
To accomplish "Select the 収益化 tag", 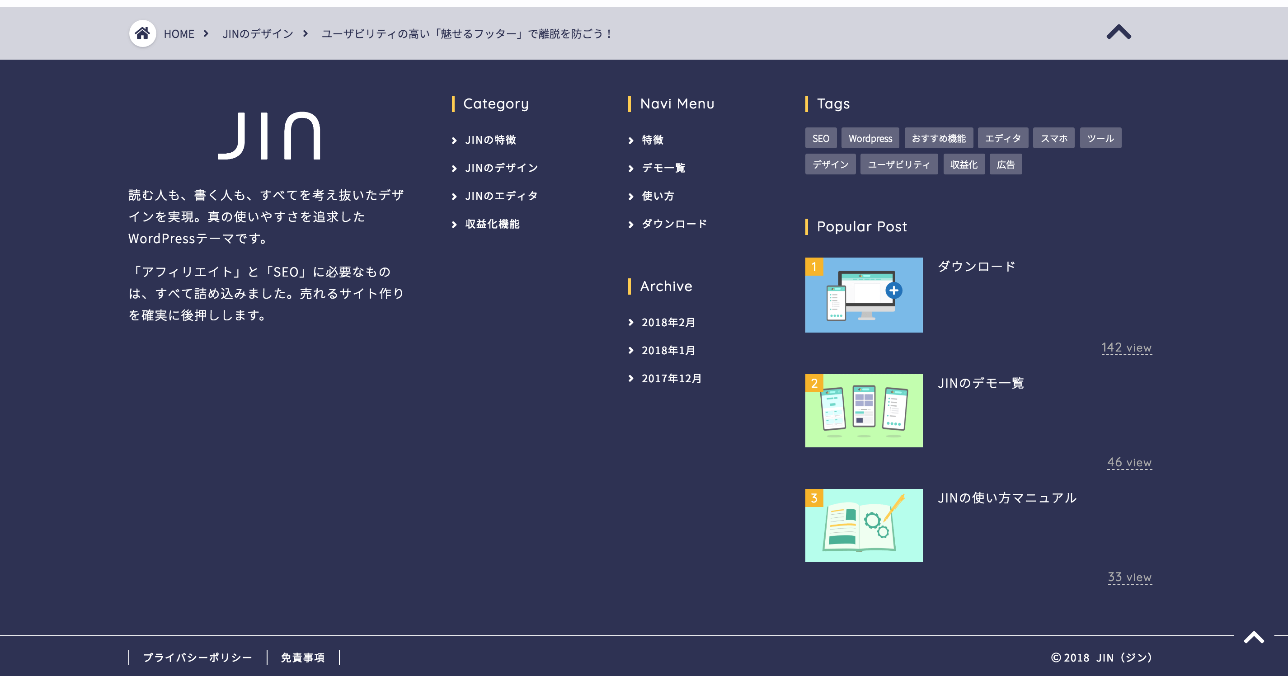I will (964, 164).
